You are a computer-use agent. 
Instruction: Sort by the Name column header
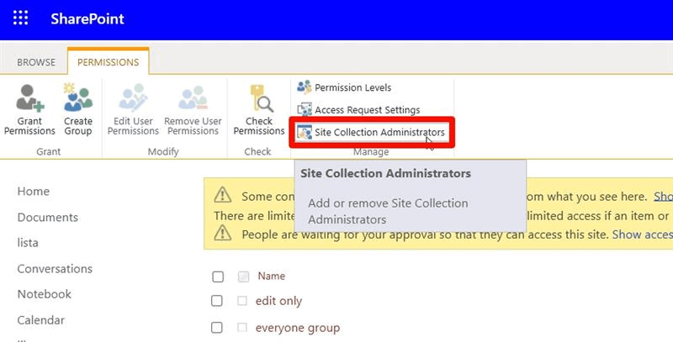coord(271,276)
